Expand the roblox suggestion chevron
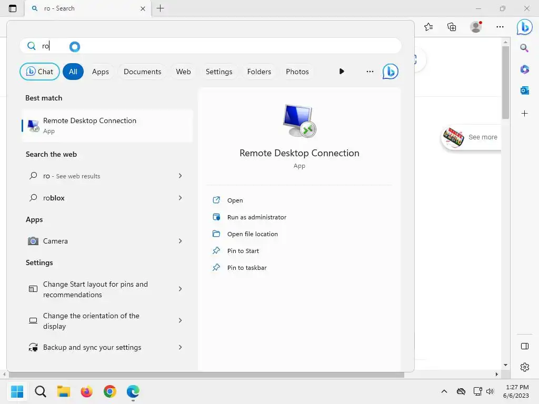 pos(180,198)
